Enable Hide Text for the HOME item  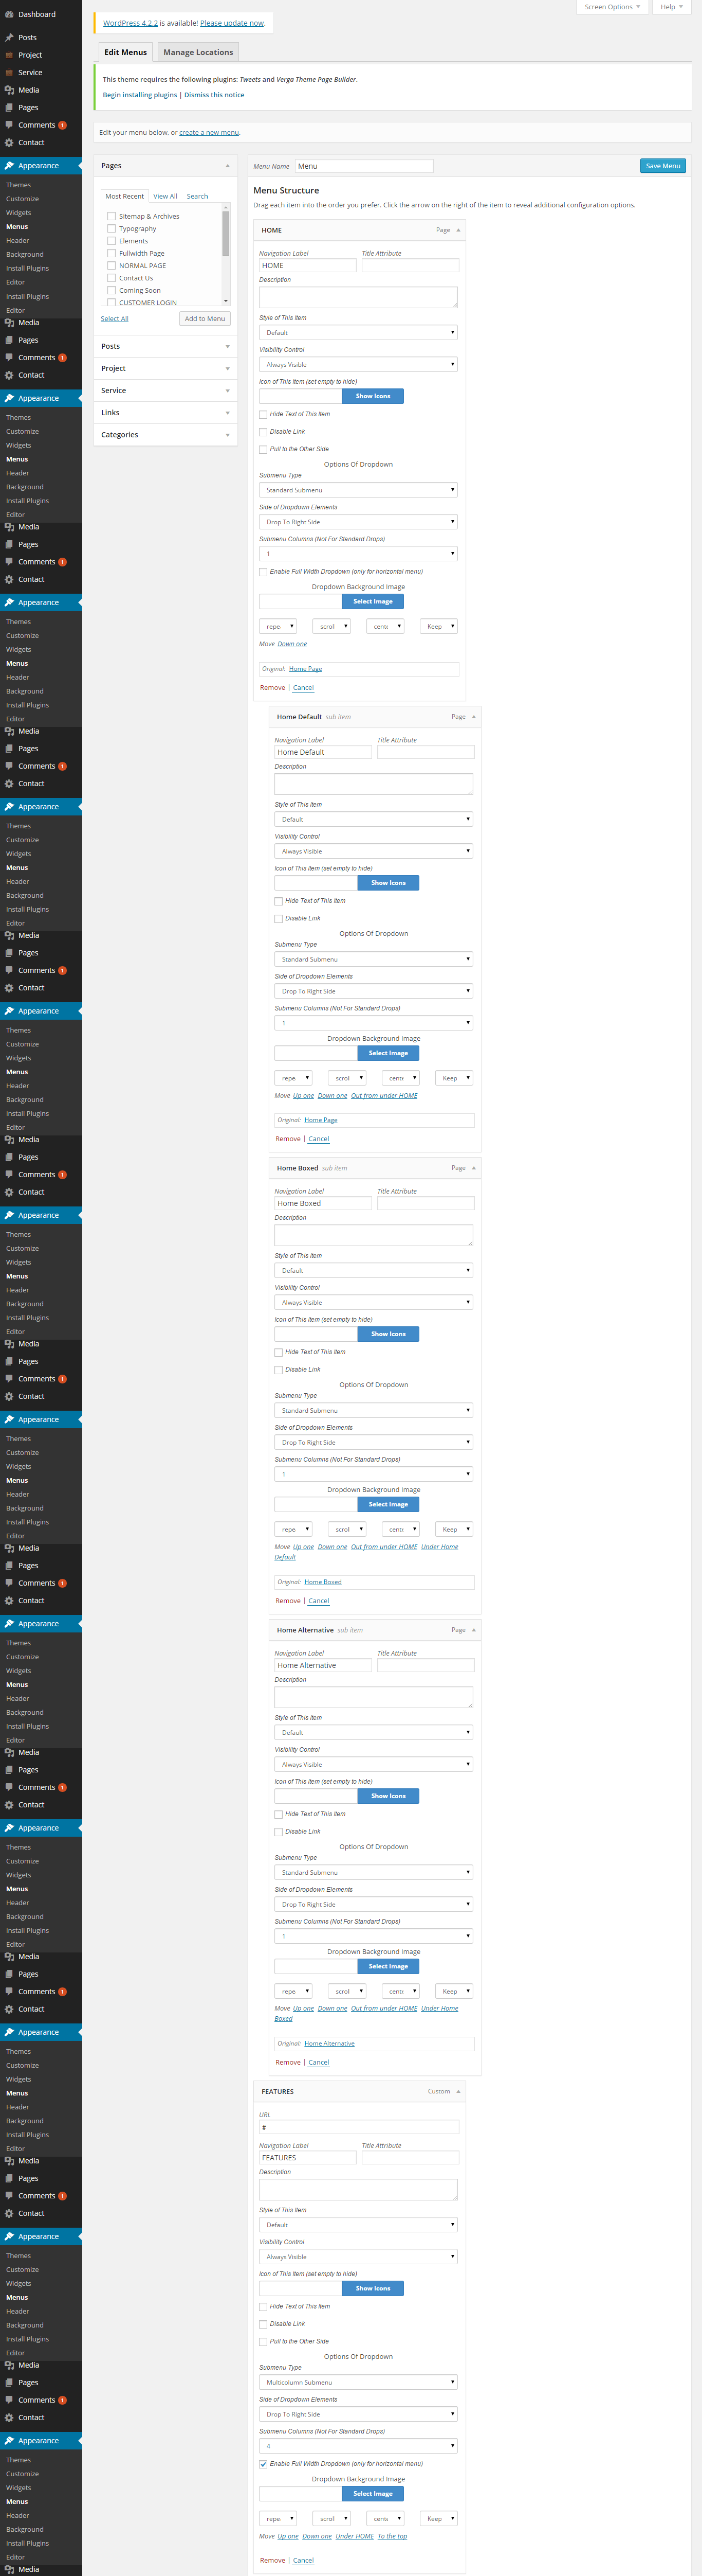(264, 414)
